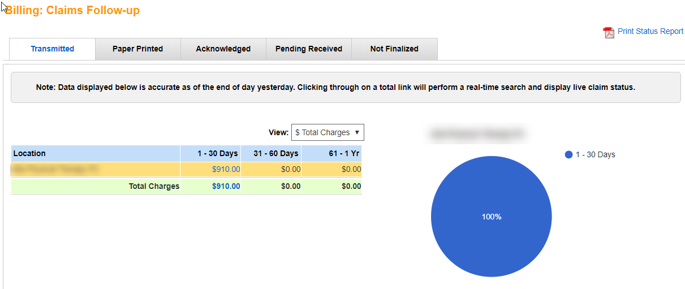Toggle the blue 1 - 30 Days legend marker
Viewport: 685px width, 289px height.
(568, 155)
